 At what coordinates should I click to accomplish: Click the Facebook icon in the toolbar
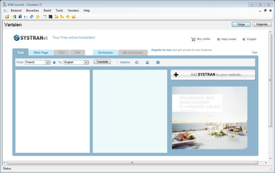point(20,17)
